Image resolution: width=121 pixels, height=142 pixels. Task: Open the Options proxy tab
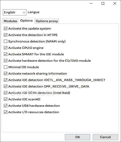(47, 21)
